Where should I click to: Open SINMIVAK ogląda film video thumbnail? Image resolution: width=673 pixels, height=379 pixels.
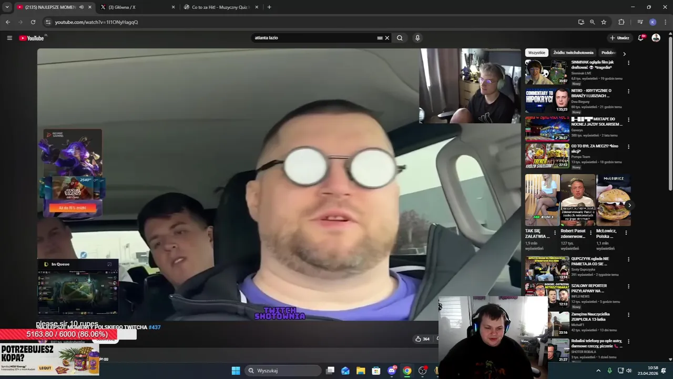pos(547,72)
